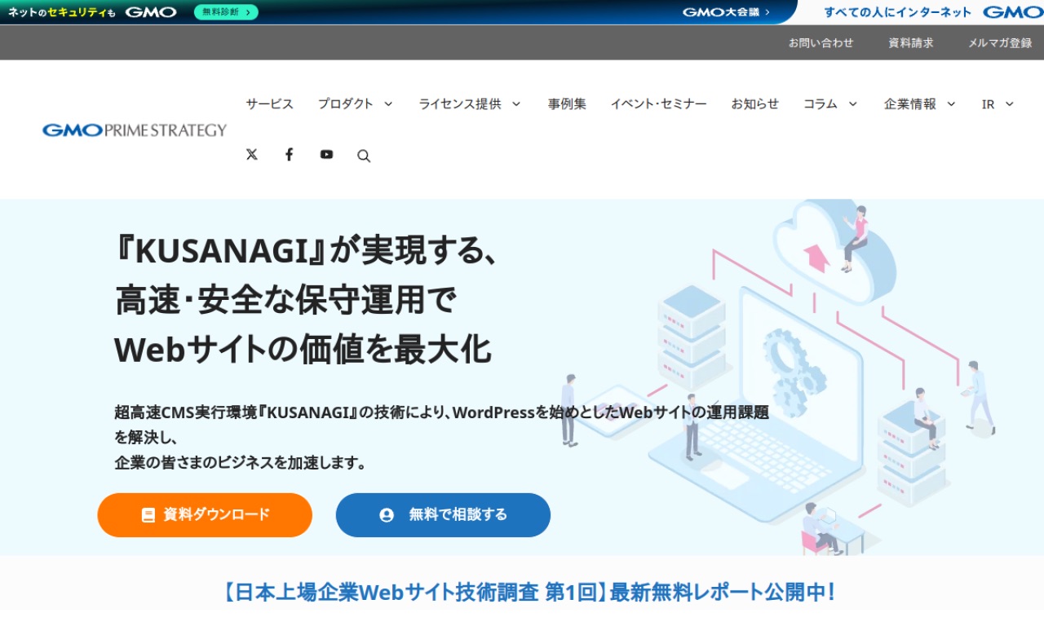Open the GMO大会議 banner link
Viewport: 1044px width, 626px height.
(726, 12)
